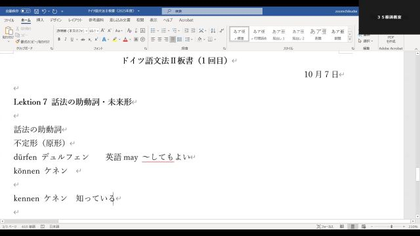Click the vertical scrollbar thumb
Viewport: 420px width, 236px height.
417,174
